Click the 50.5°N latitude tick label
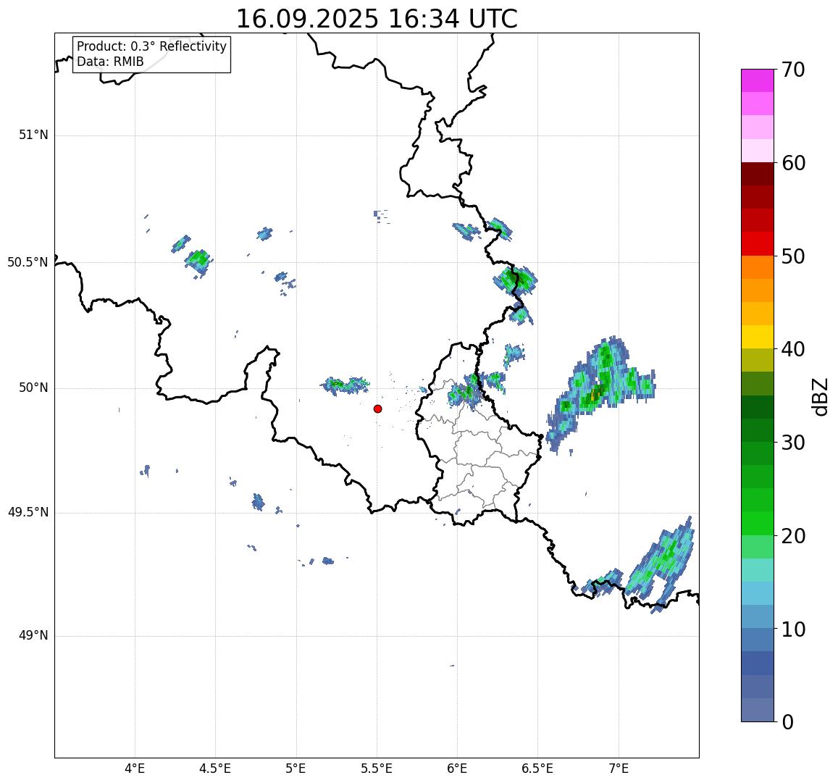The image size is (838, 783). pos(28,262)
